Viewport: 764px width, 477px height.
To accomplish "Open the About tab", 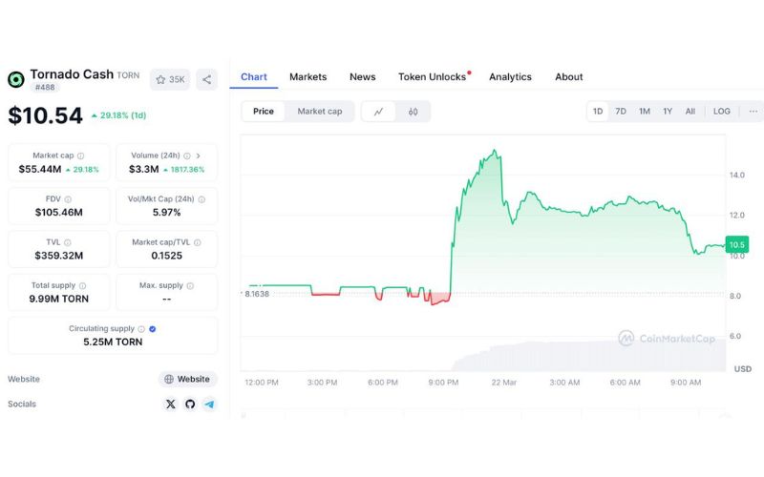I will [568, 77].
